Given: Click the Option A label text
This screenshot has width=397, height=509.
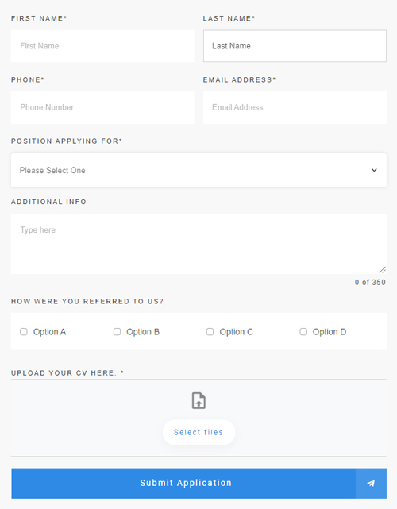Looking at the screenshot, I should click(49, 332).
